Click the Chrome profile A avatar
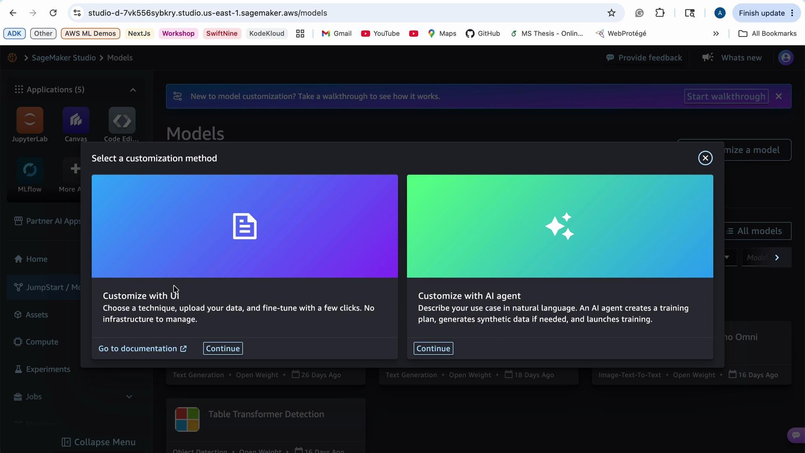 point(720,13)
